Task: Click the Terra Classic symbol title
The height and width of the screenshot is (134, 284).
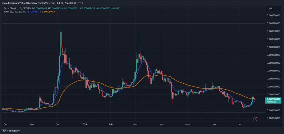Action: click(10, 9)
